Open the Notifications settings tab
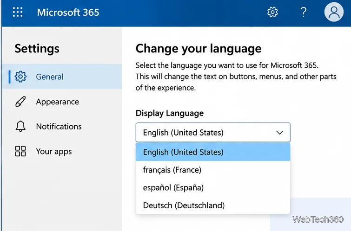Viewport: 351px width, 231px height. click(x=62, y=127)
